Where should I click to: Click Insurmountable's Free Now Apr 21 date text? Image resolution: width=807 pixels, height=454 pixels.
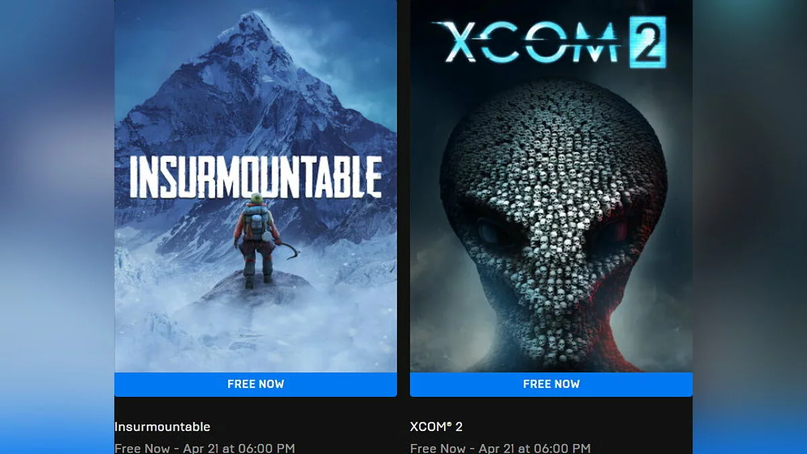tap(204, 448)
